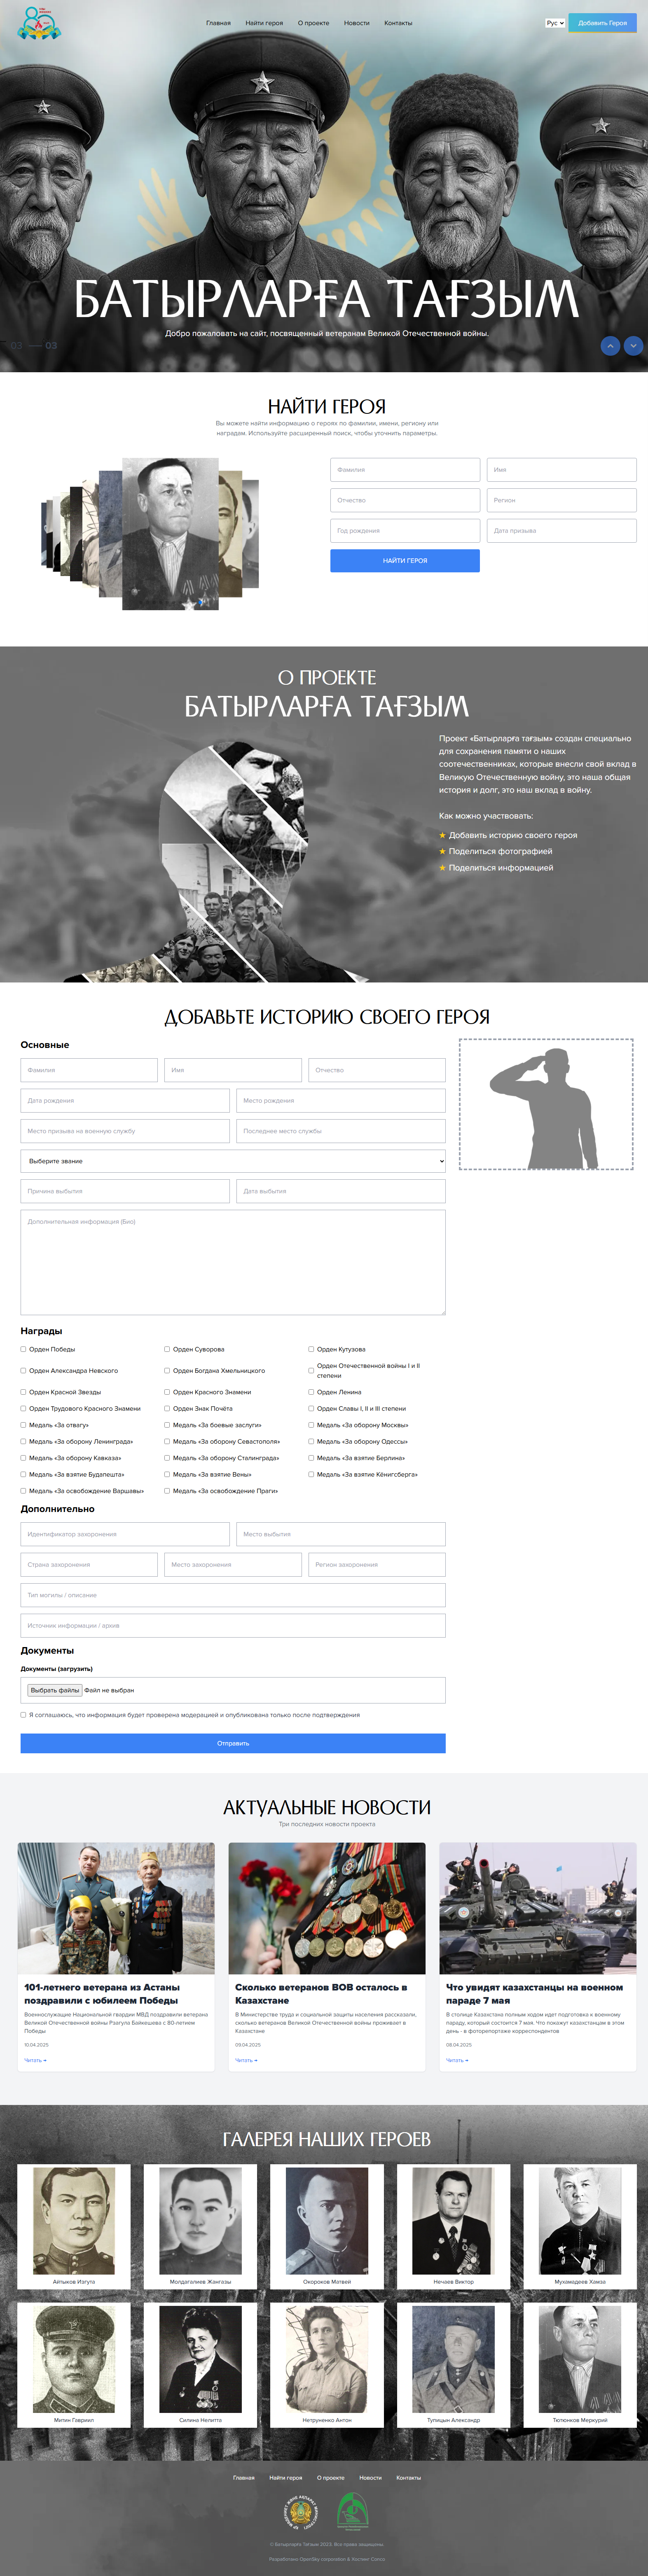The image size is (648, 2576).
Task: Open the medals and carnations news photo
Action: (x=327, y=1908)
